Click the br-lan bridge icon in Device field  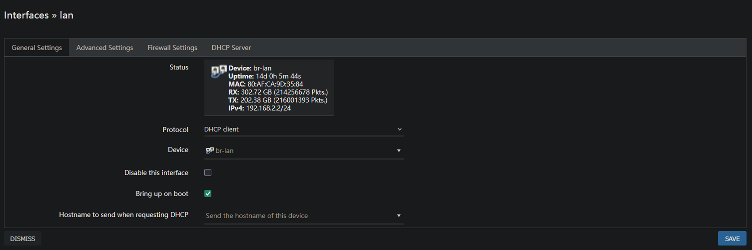[x=210, y=150]
